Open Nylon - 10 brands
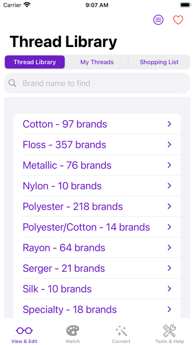The width and height of the screenshot is (194, 345). coord(97,186)
